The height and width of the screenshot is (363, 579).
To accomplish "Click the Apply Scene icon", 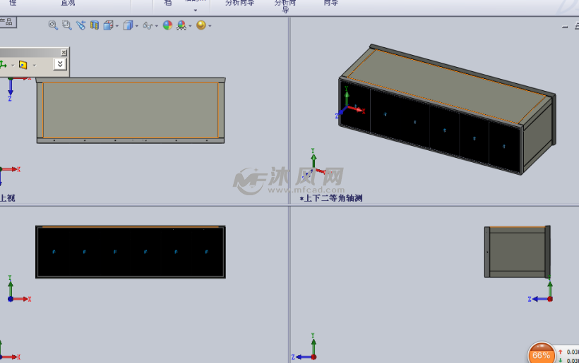I will (x=181, y=25).
